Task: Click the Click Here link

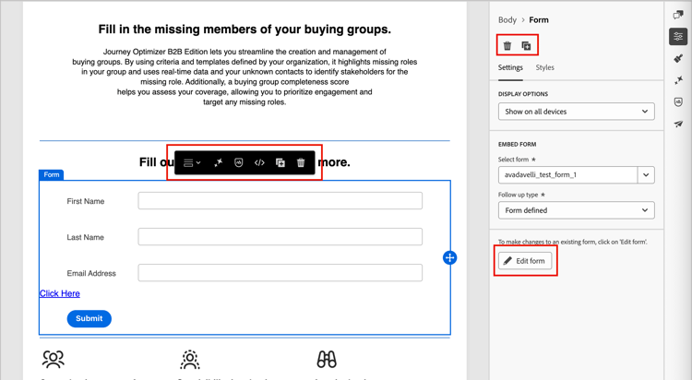Action: tap(60, 293)
